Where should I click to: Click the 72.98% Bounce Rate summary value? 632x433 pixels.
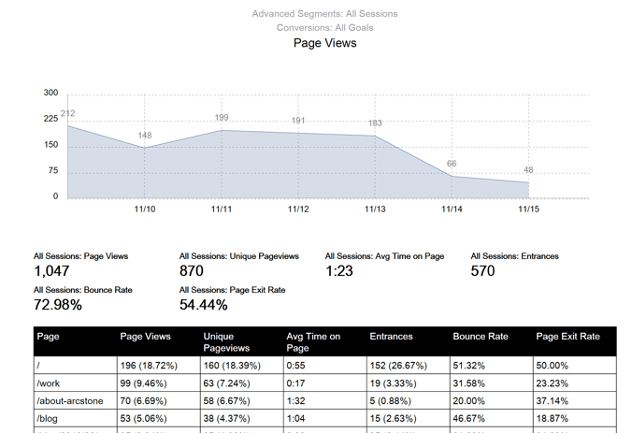point(58,305)
